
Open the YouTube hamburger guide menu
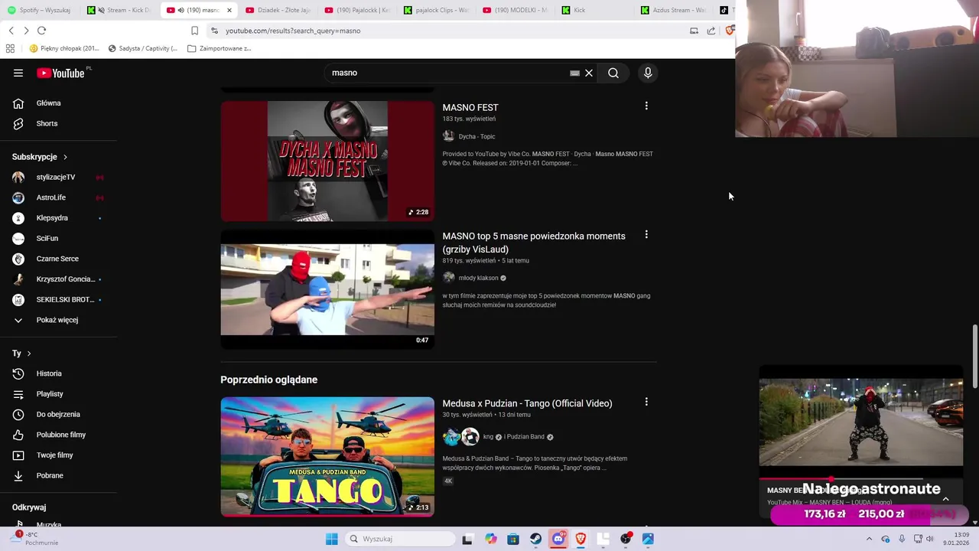tap(18, 73)
